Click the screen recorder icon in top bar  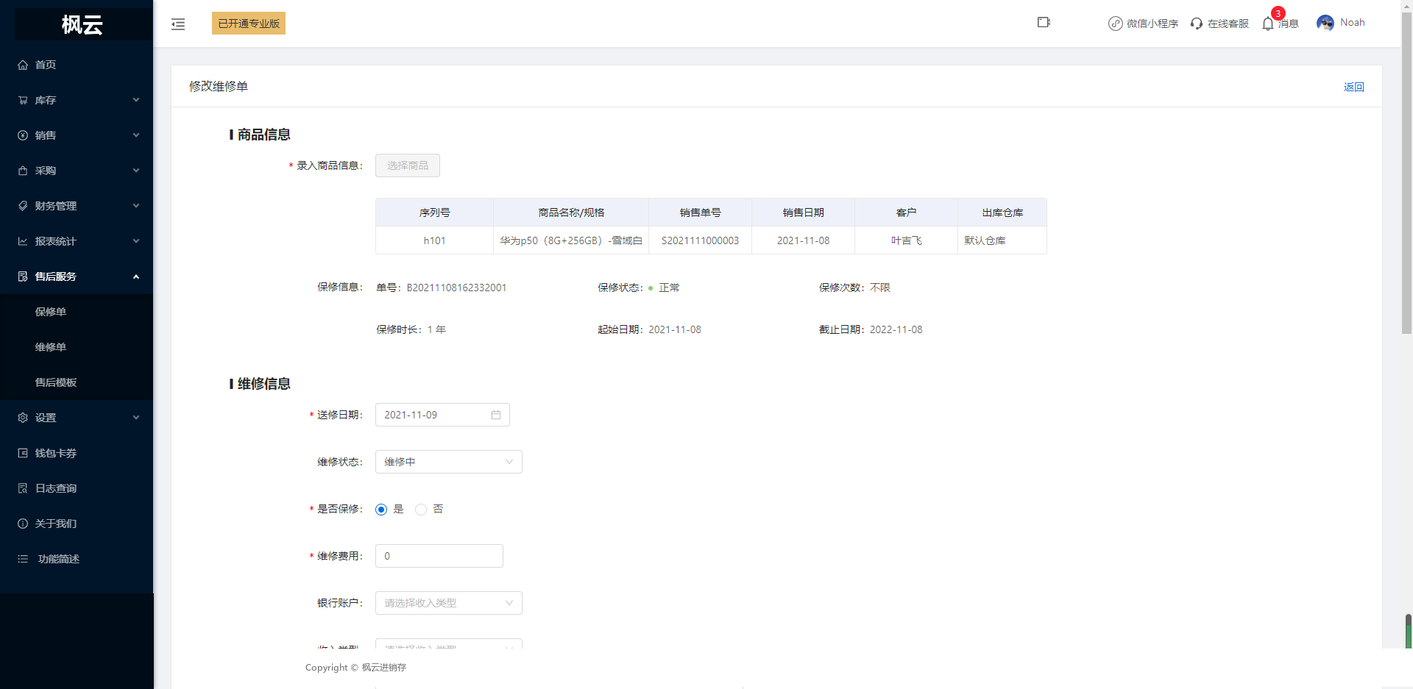point(1044,22)
